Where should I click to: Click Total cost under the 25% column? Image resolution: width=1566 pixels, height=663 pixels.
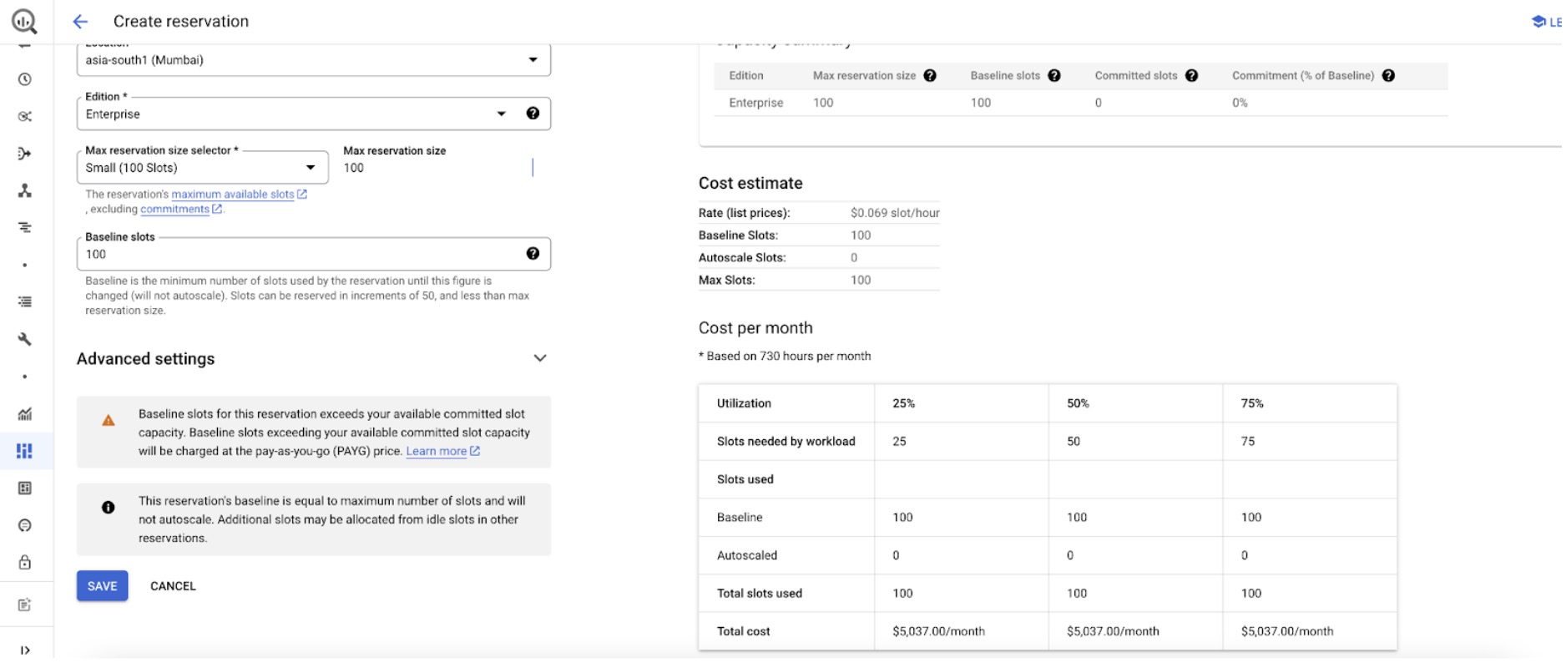click(x=938, y=631)
